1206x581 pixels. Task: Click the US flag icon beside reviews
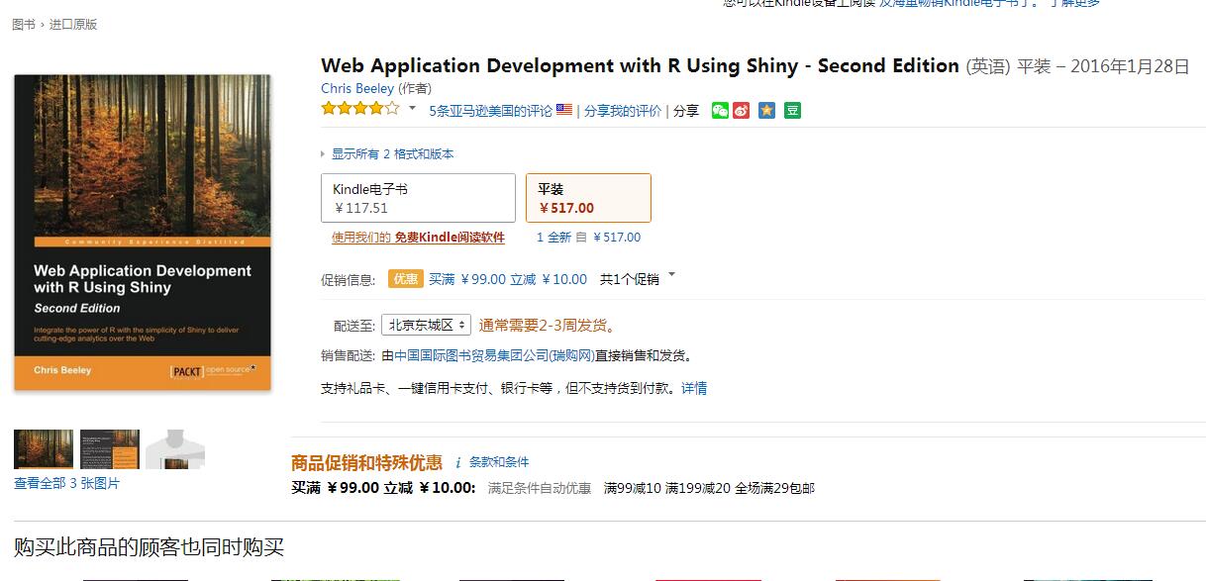click(564, 111)
